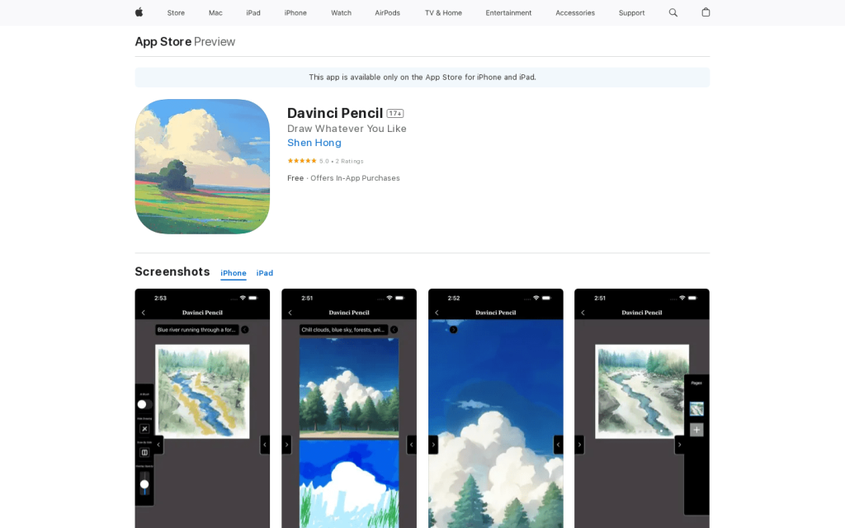Expand the right panel arrow in the third screenshot
The height and width of the screenshot is (528, 845).
[559, 445]
